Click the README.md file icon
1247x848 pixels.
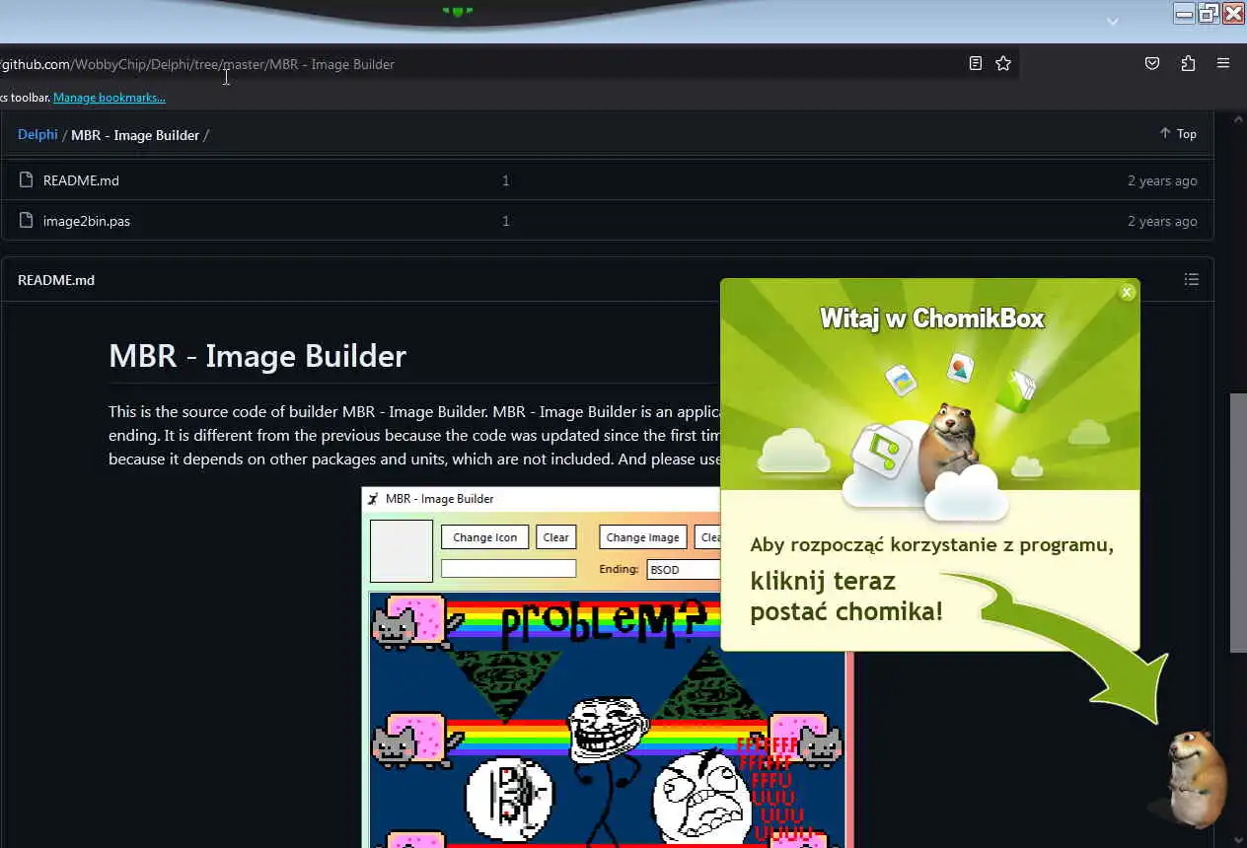pyautogui.click(x=27, y=180)
